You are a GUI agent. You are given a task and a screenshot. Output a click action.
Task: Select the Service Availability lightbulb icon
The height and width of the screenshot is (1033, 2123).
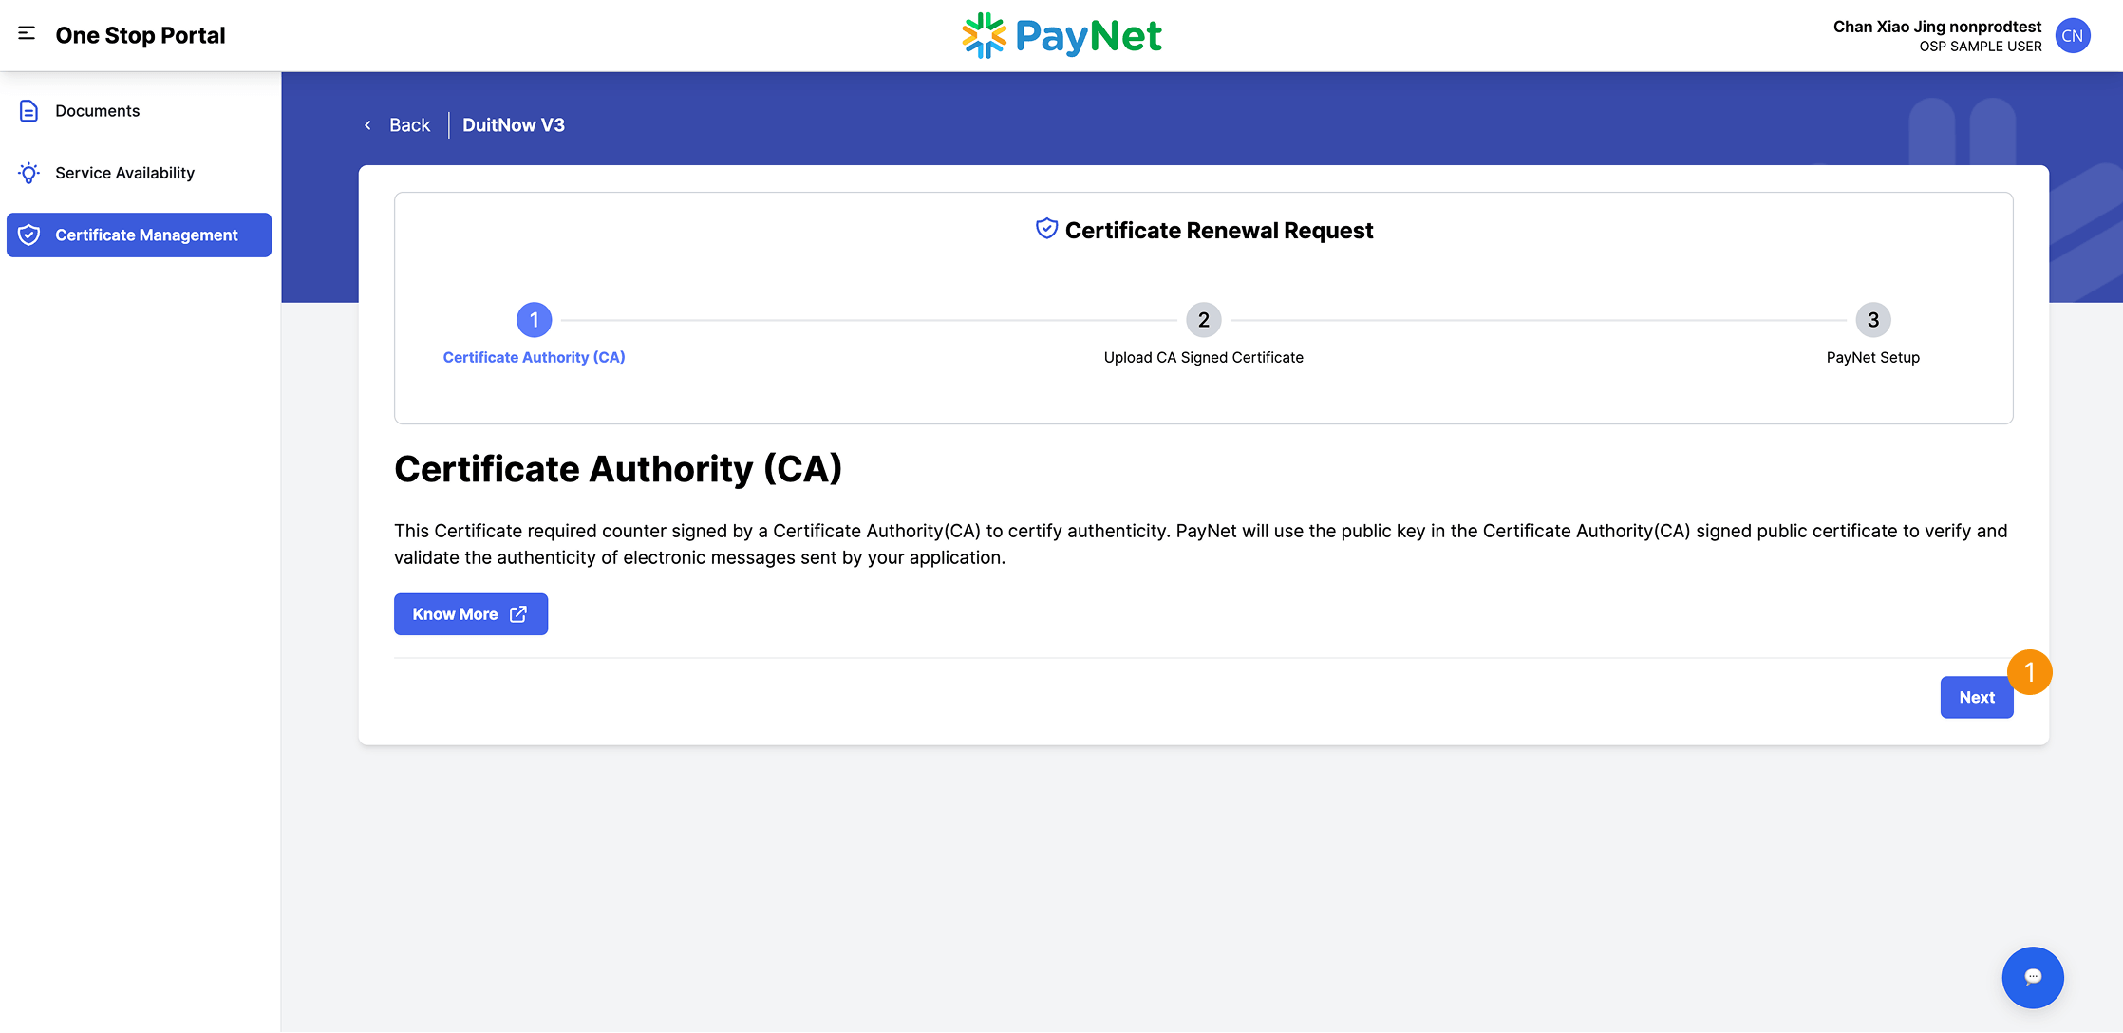pyautogui.click(x=28, y=173)
